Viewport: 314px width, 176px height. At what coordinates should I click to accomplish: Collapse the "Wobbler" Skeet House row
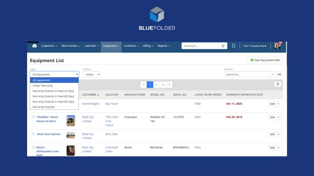[33, 117]
